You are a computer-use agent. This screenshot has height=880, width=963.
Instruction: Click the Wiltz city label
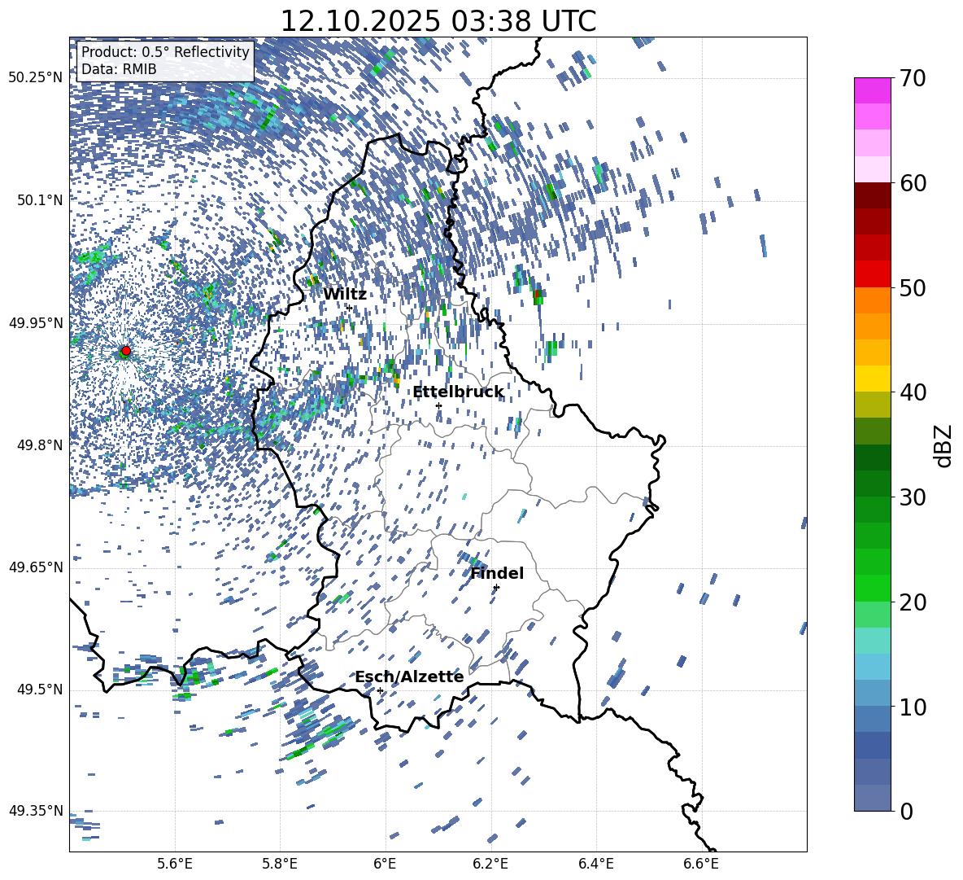[345, 295]
